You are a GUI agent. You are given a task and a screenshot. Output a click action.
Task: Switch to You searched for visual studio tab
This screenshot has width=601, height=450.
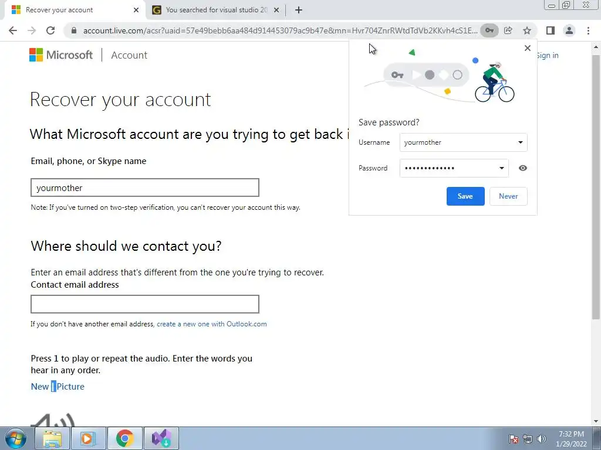pyautogui.click(x=217, y=10)
